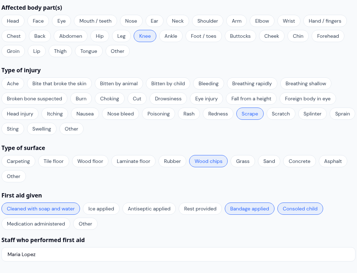Deselect the Scrape injury chip
Screen dimensions: 357x273
250,114
